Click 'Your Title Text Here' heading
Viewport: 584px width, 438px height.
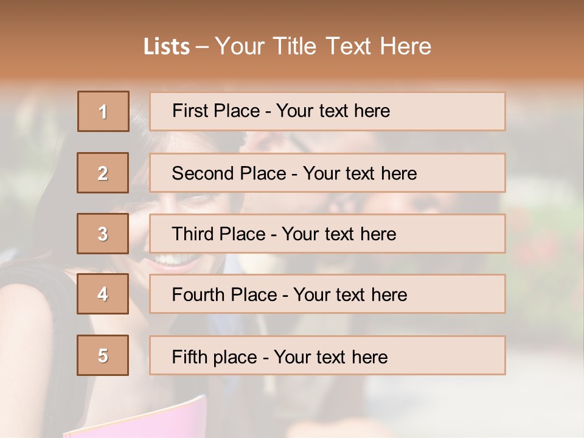coord(322,46)
